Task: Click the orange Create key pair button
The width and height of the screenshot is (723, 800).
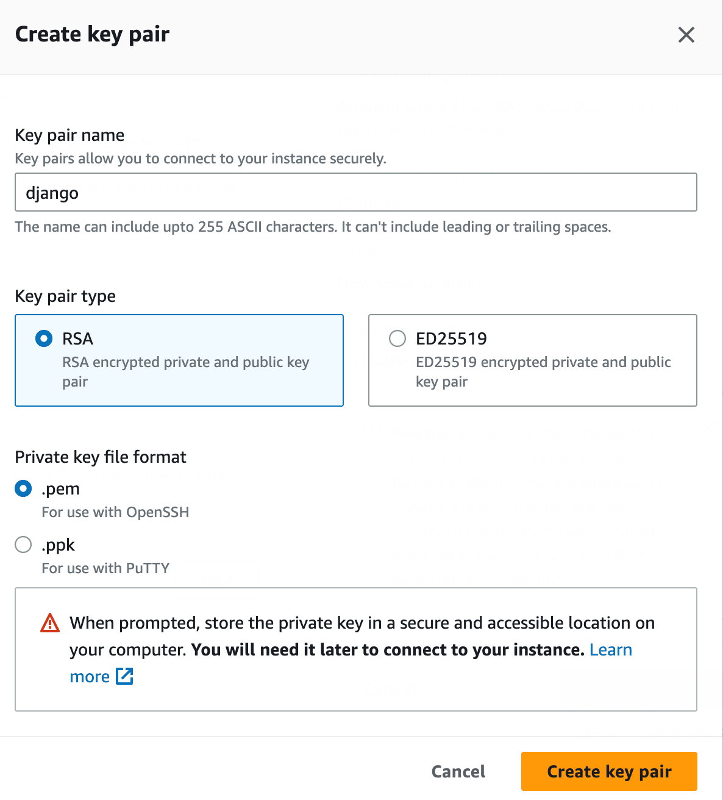Action: point(609,771)
